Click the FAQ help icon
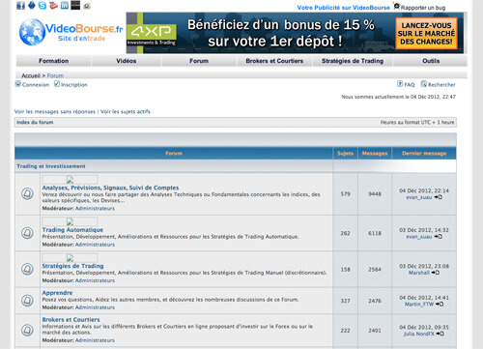 (400, 84)
